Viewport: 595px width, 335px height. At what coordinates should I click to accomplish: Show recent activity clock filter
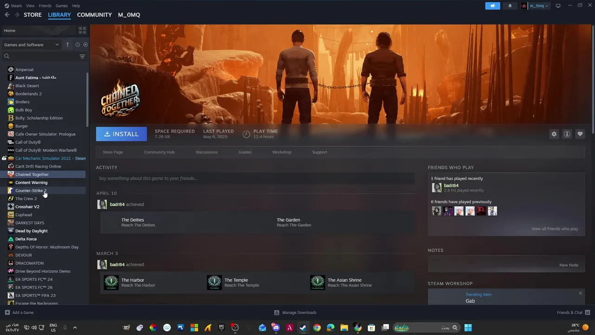coord(78,45)
